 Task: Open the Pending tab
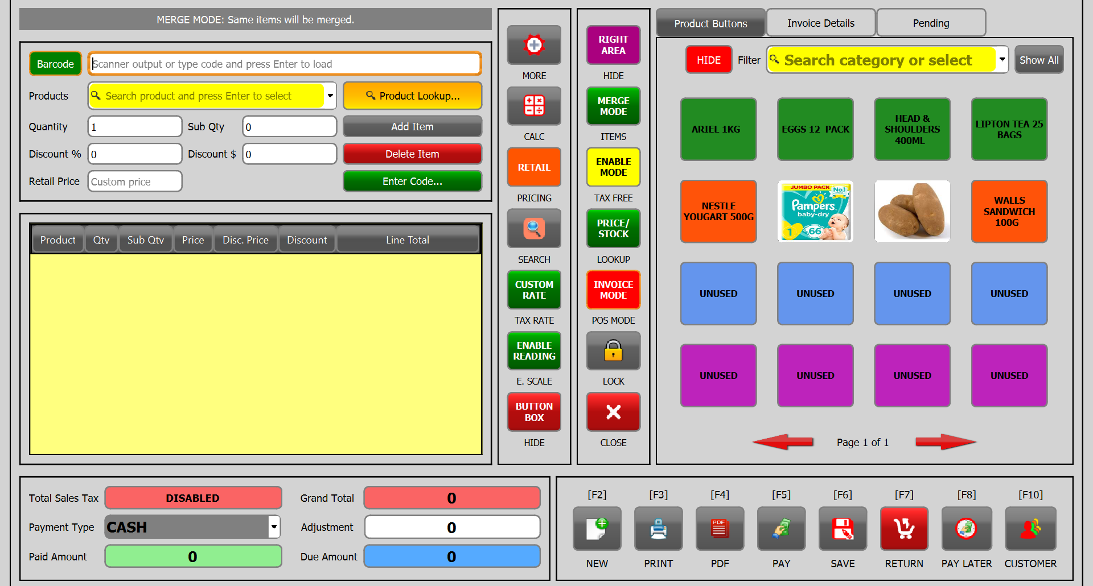(931, 23)
